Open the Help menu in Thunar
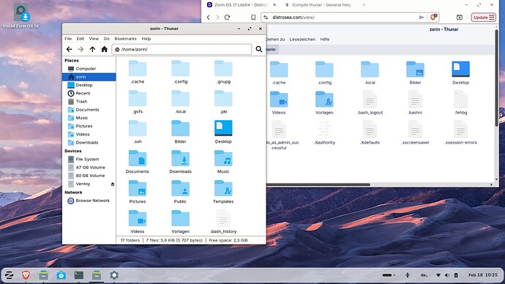Viewport: 505px width, 284px height. [x=146, y=39]
